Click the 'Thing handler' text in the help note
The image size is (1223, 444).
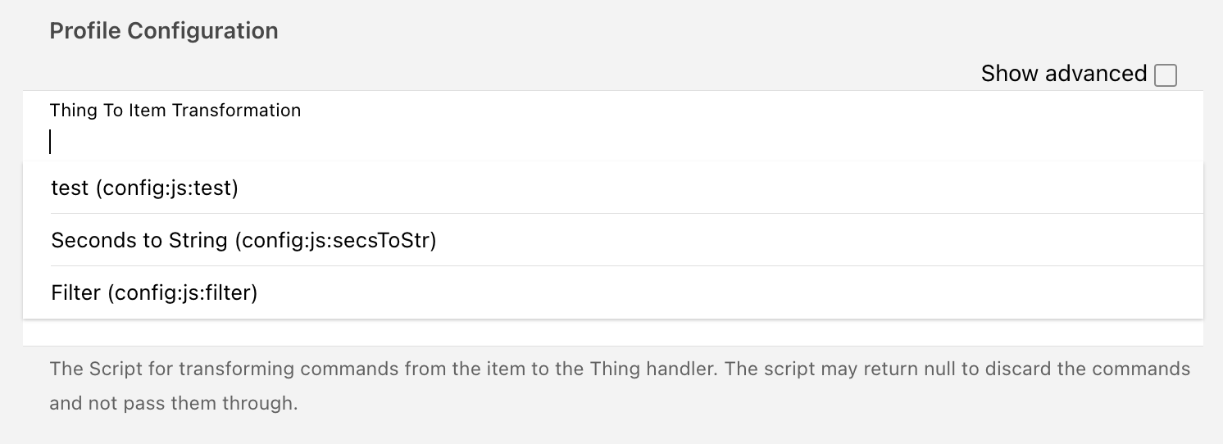tap(653, 369)
